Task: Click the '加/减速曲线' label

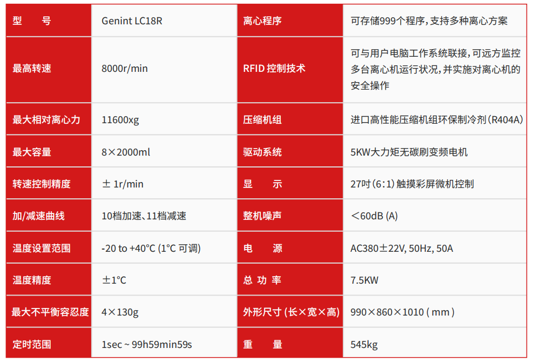Action: 38,216
